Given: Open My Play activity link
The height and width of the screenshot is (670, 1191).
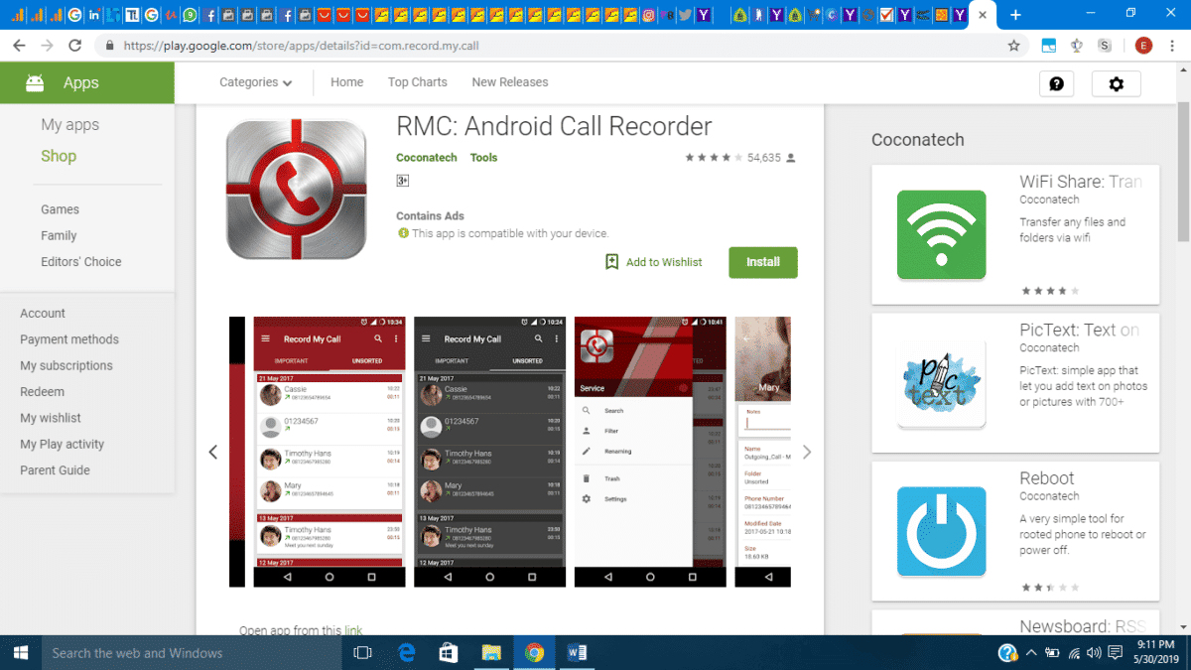Looking at the screenshot, I should pos(62,445).
